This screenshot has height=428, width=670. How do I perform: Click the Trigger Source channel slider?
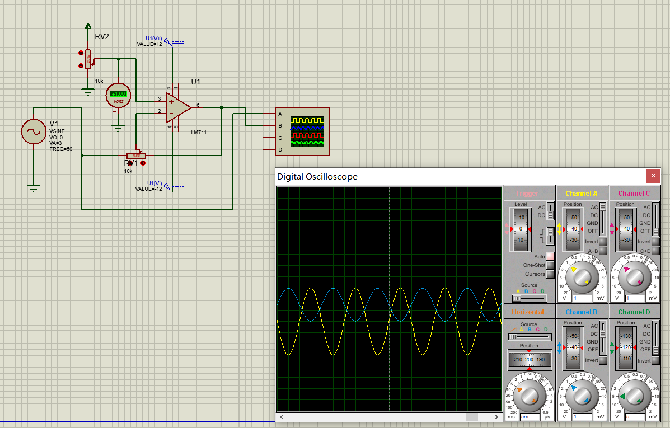coord(529,298)
